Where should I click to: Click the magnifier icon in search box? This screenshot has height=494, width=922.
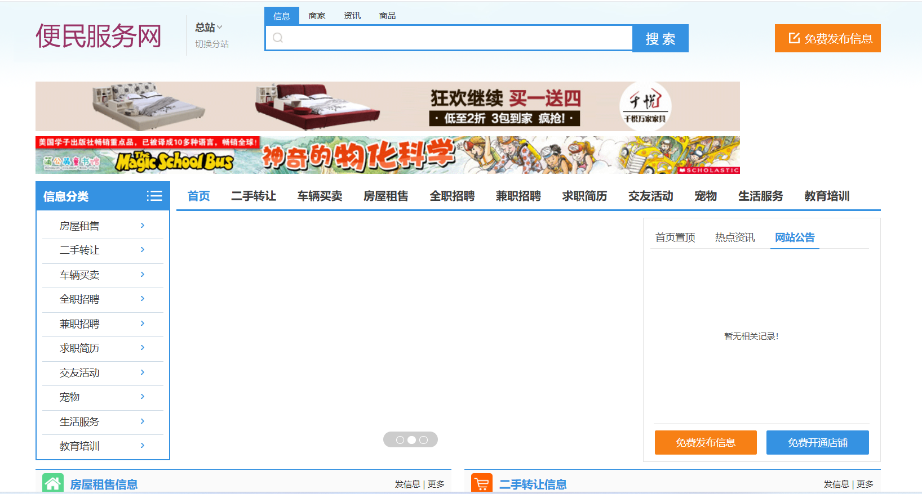pyautogui.click(x=278, y=38)
